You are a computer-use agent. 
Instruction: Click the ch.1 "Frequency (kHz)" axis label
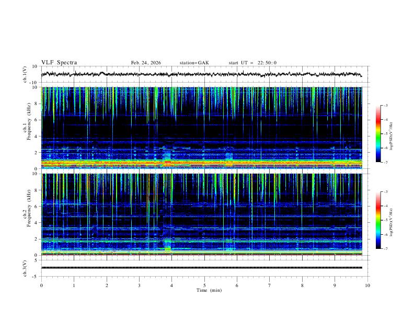click(x=29, y=121)
